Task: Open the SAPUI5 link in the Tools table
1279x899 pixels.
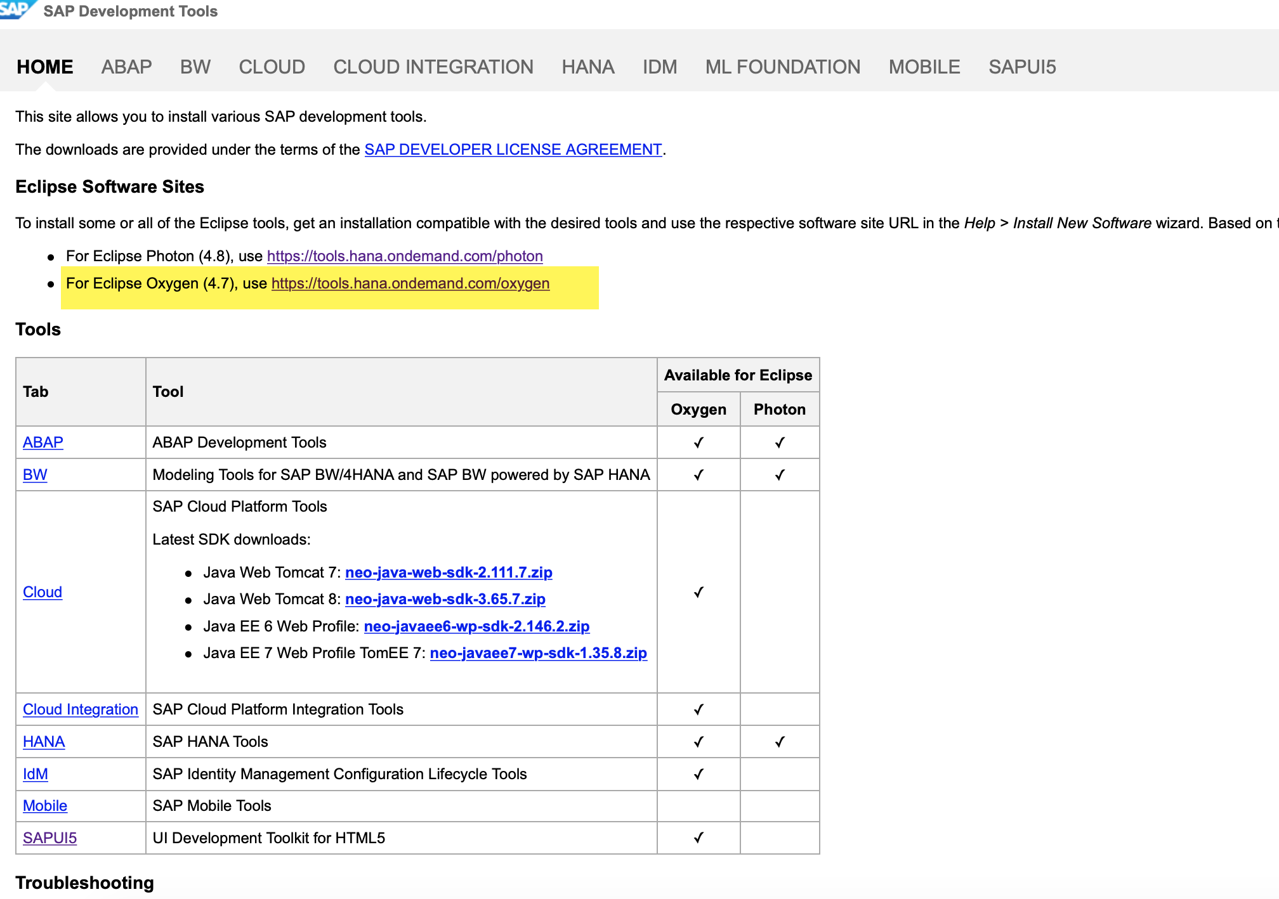Action: pyautogui.click(x=49, y=838)
